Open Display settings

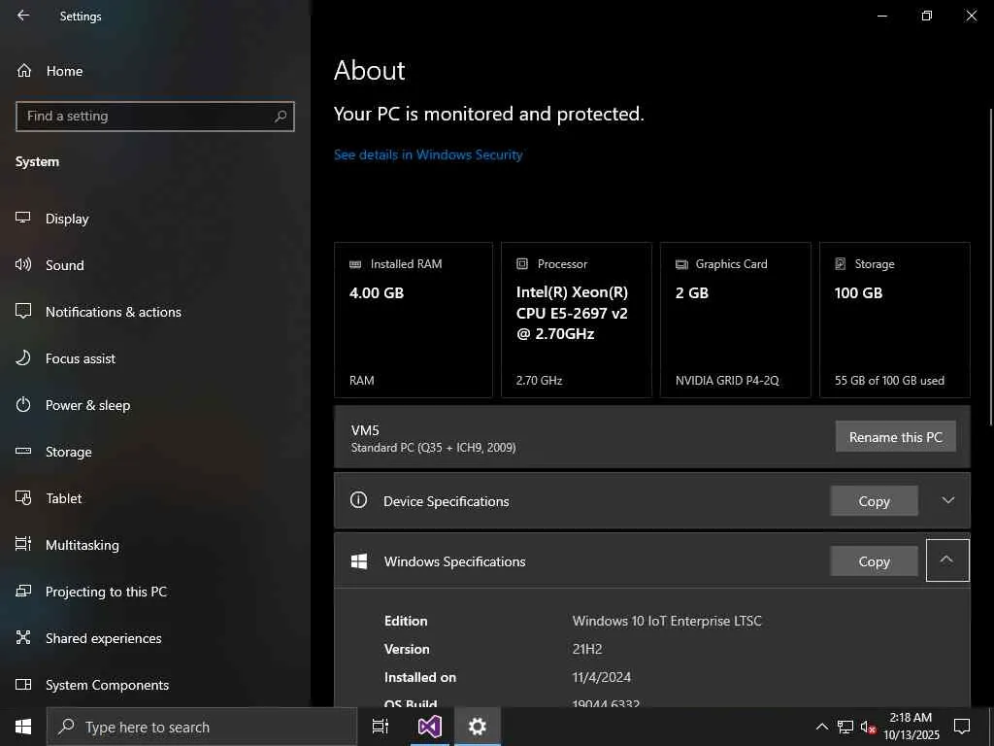[x=155, y=219]
